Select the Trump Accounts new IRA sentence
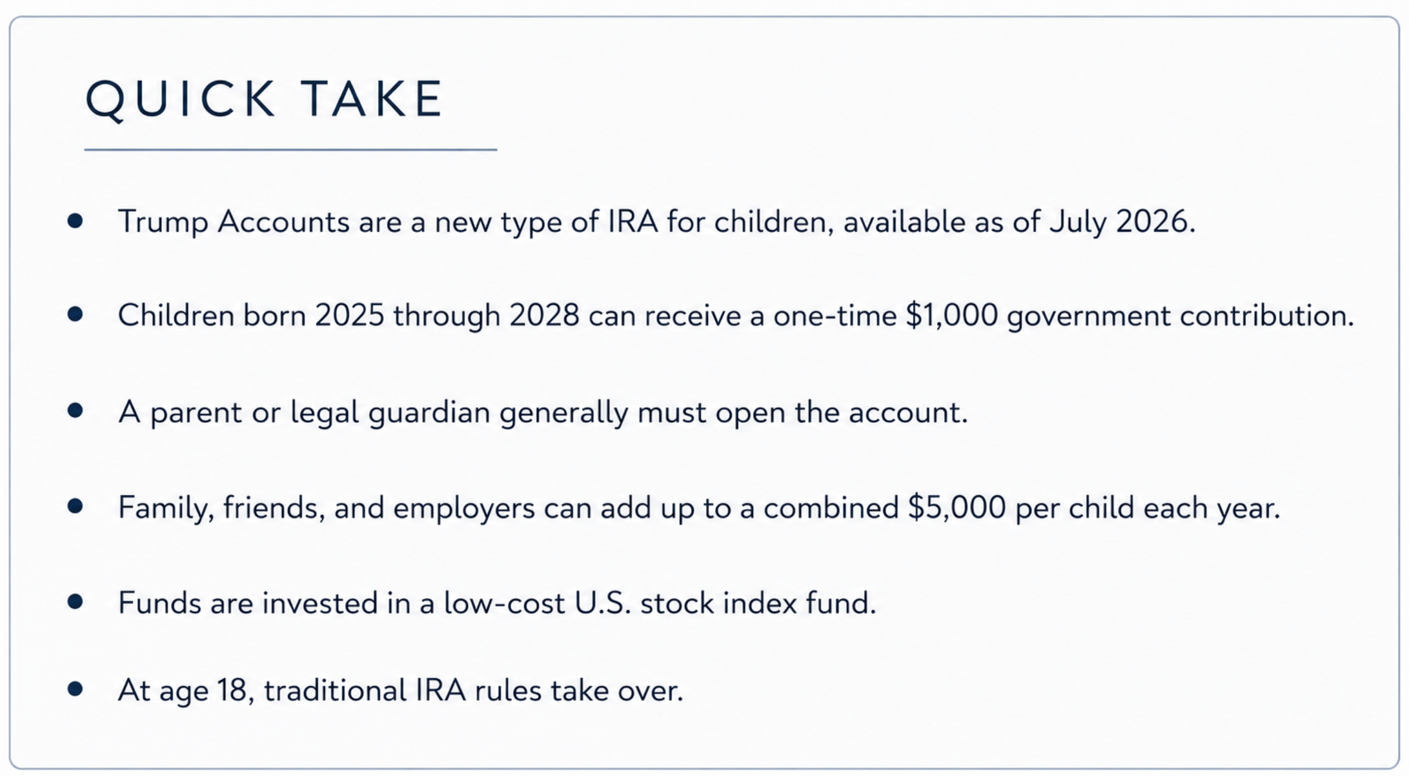The height and width of the screenshot is (776, 1409). (x=657, y=222)
